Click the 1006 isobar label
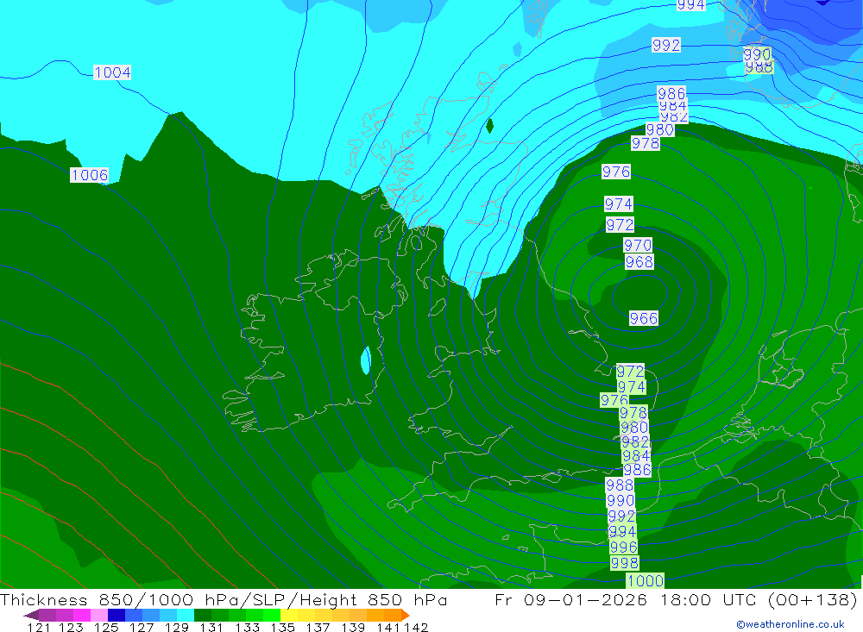Image resolution: width=863 pixels, height=632 pixels. pyautogui.click(x=89, y=175)
